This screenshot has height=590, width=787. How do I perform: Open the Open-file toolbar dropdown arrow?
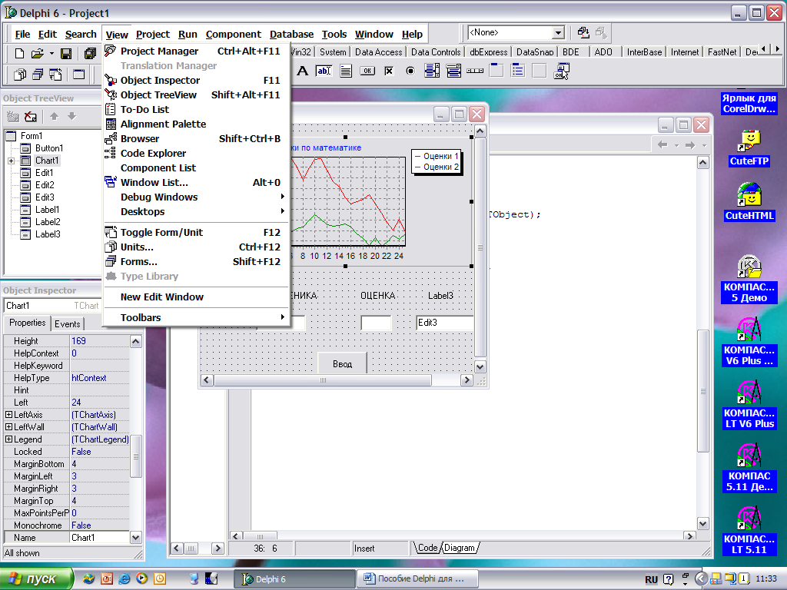coord(51,53)
